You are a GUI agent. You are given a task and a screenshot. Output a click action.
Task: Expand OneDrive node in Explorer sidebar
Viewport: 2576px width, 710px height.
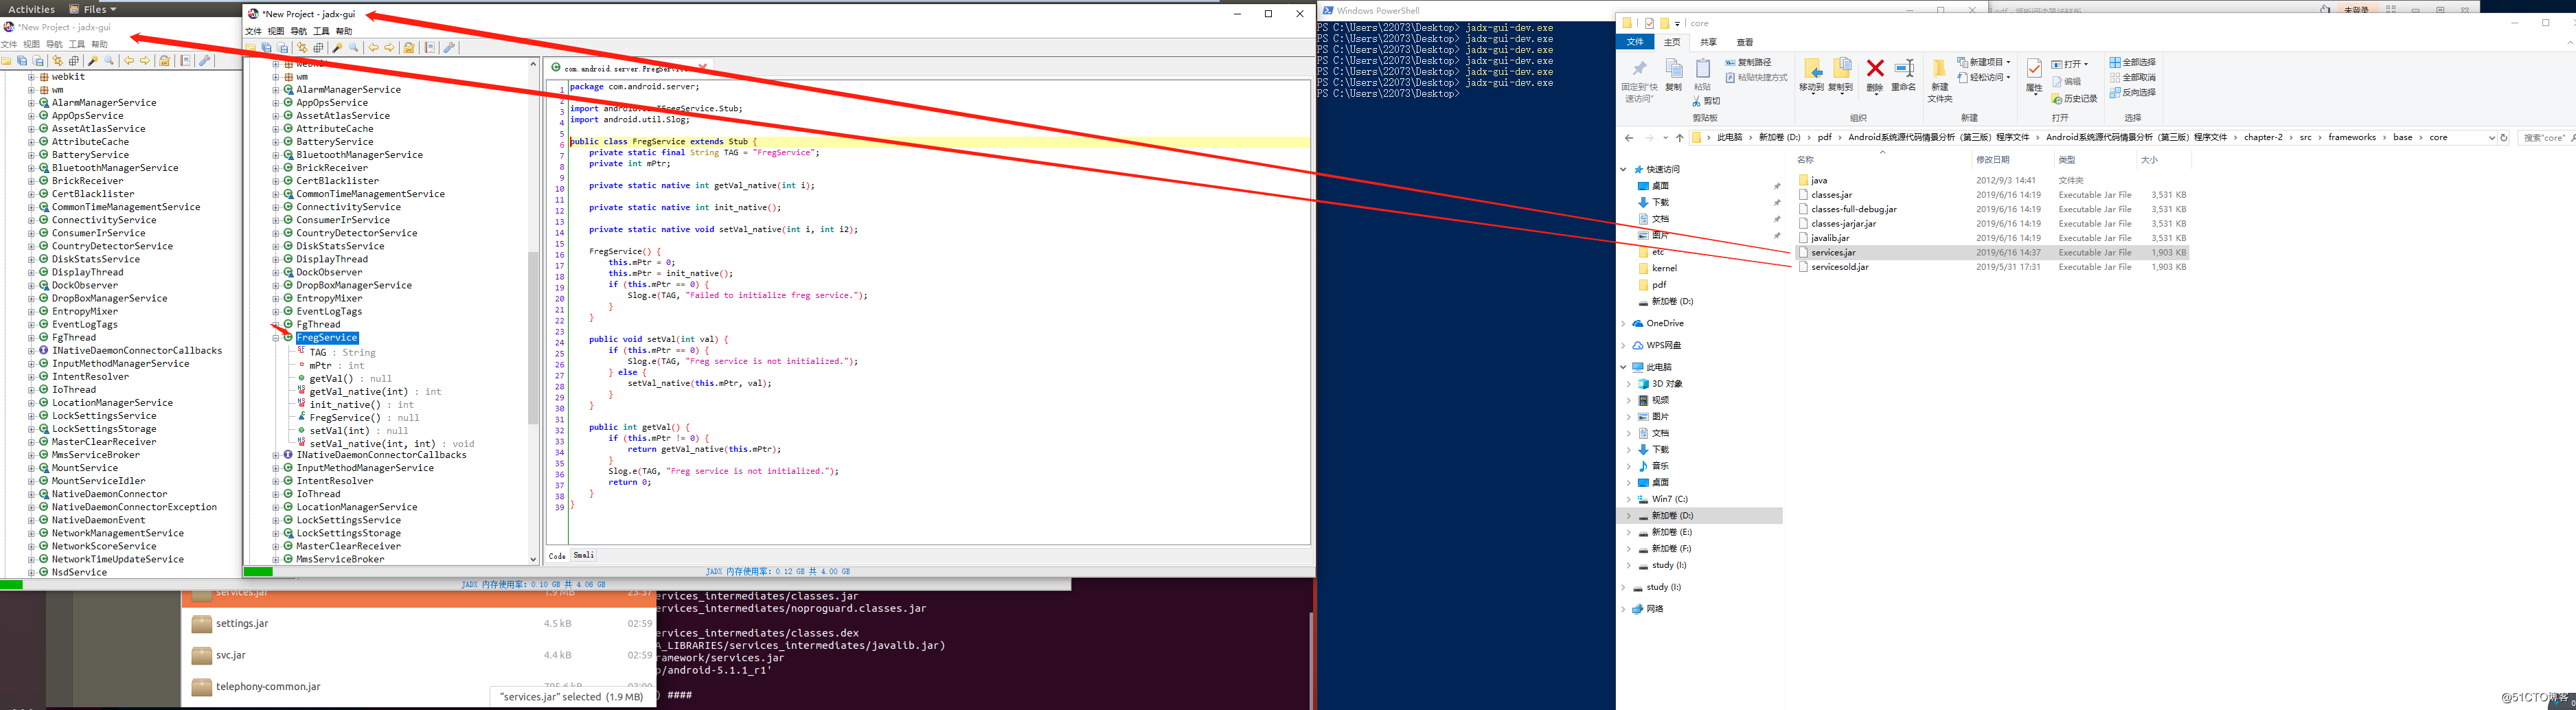tap(1623, 324)
